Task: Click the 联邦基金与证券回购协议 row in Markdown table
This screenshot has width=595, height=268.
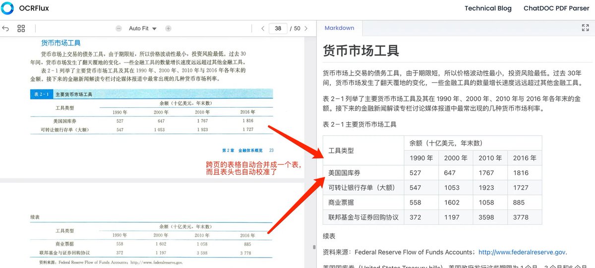Action: [x=363, y=217]
